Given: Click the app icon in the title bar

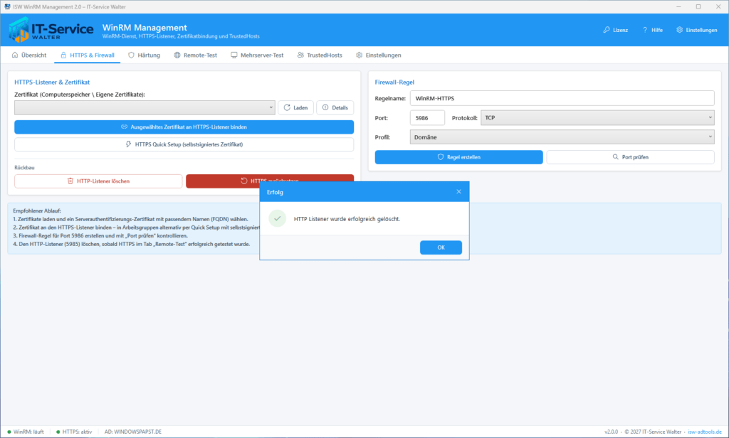Looking at the screenshot, I should point(7,7).
